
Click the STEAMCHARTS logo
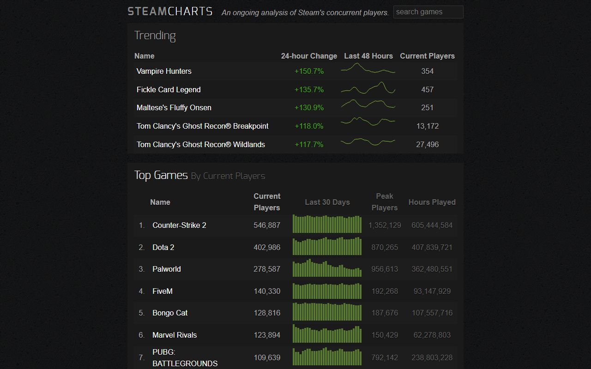pos(170,12)
